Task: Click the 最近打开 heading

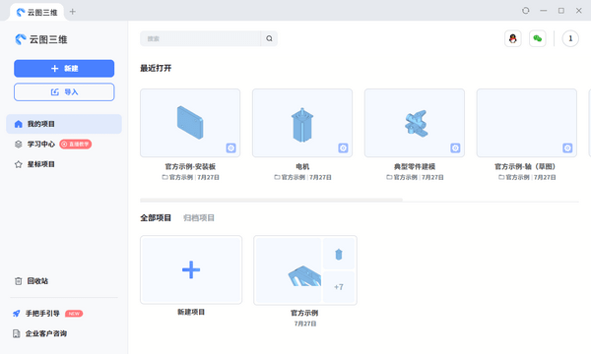Action: tap(156, 68)
